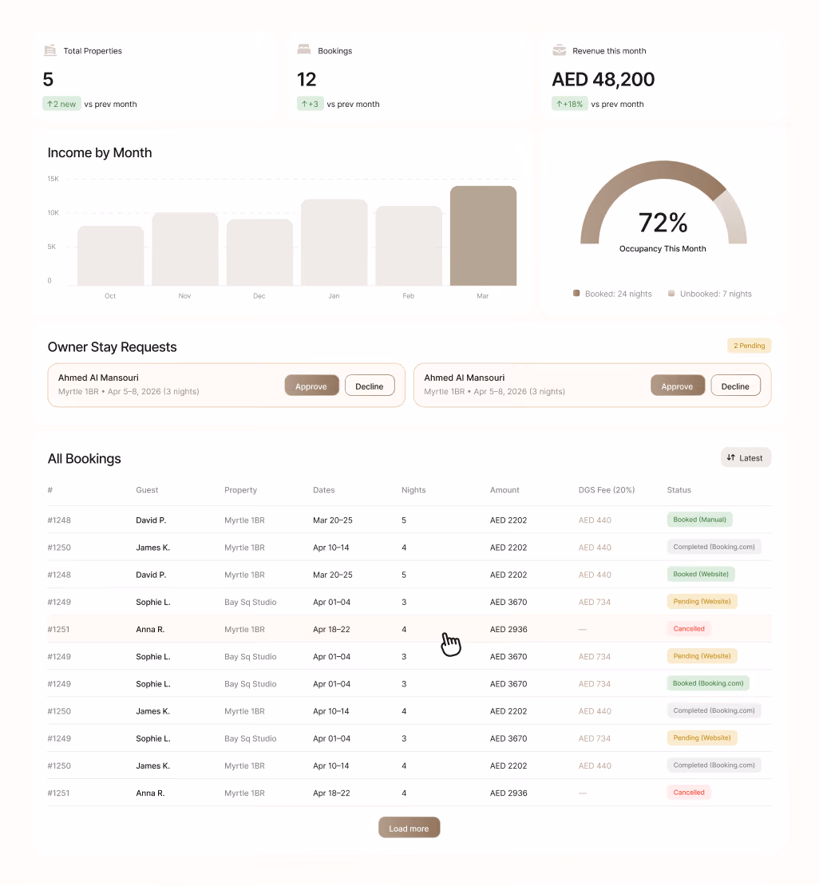Decline the first Ahmed Al Mansouri request
The image size is (819, 886).
tap(370, 386)
